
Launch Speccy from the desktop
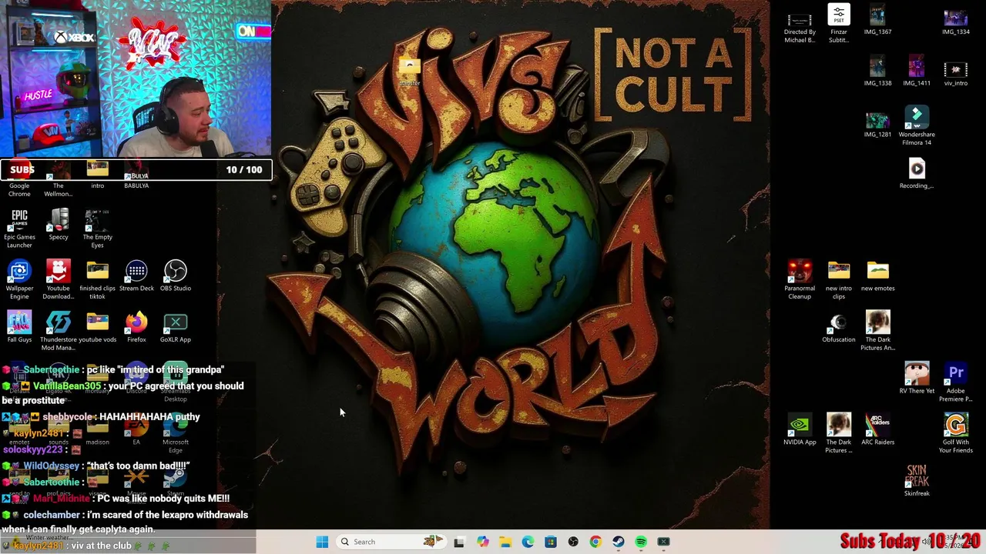pyautogui.click(x=59, y=225)
